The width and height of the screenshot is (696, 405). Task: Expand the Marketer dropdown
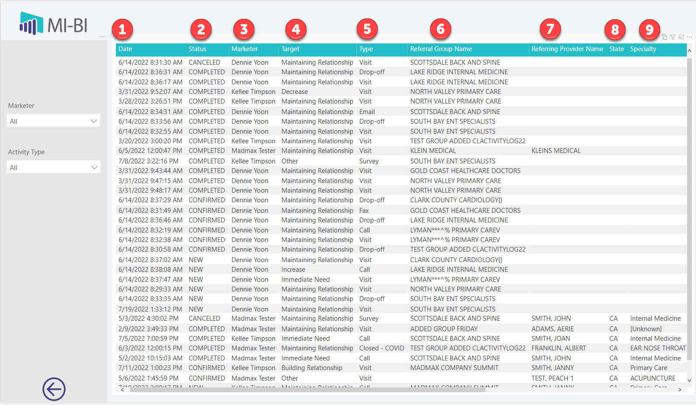53,121
